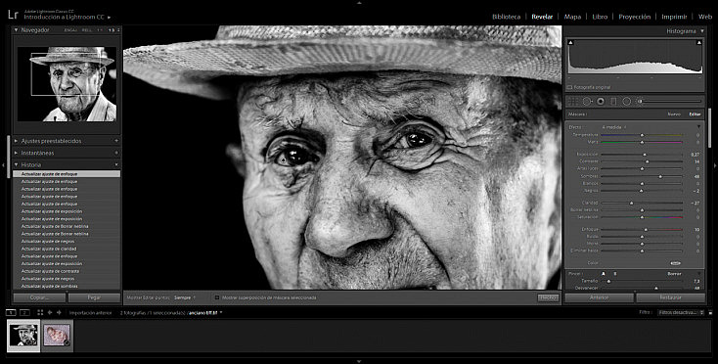Hide the left panel group arrow
Image resolution: width=718 pixels, height=364 pixels.
tap(3, 164)
